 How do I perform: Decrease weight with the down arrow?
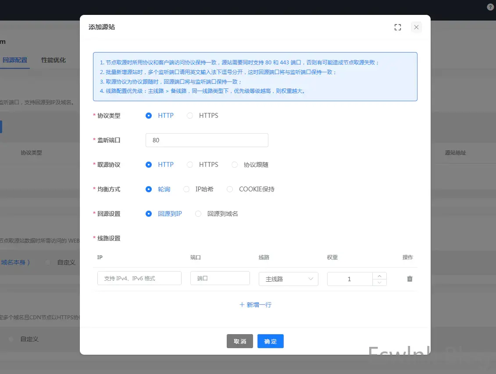(x=379, y=282)
